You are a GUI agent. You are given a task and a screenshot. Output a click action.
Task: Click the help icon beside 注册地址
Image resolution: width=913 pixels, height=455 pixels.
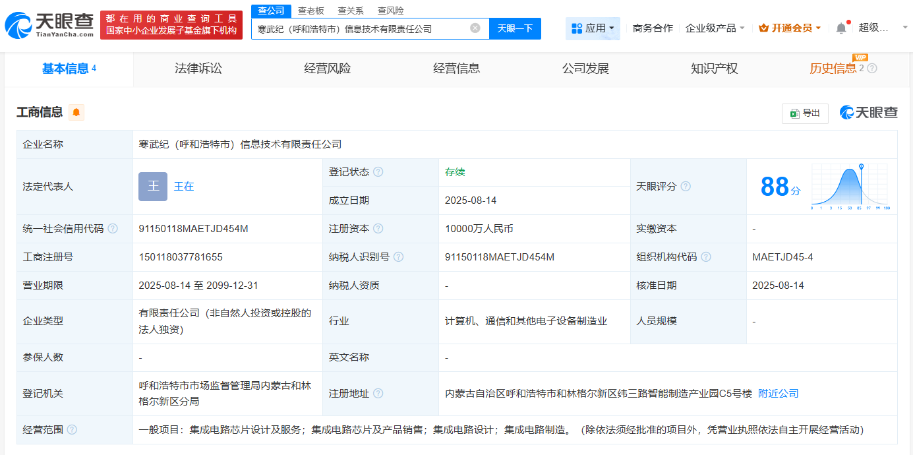click(x=378, y=393)
